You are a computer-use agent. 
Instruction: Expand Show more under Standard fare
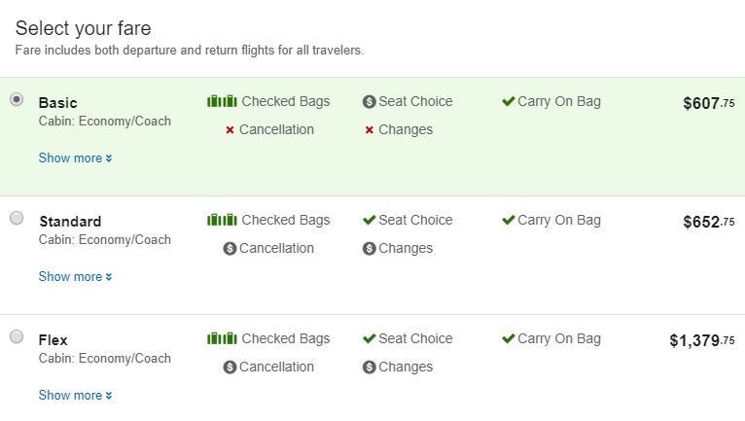[75, 276]
